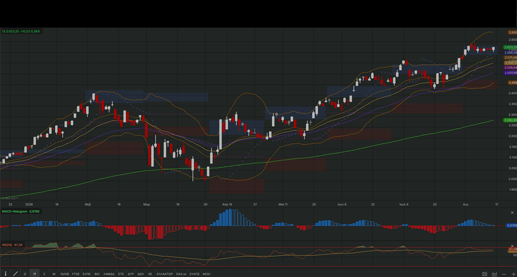
Task: Select the daily H timeframe
Action: [34, 274]
